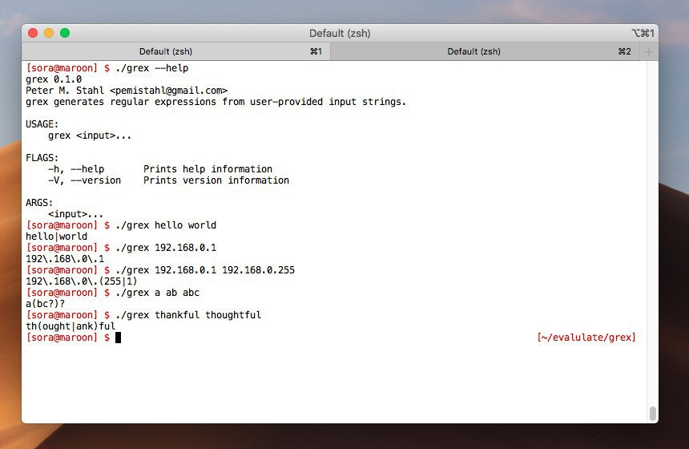Click "grex <input>..." usage line
Screen dimensions: 689x449
coord(90,136)
